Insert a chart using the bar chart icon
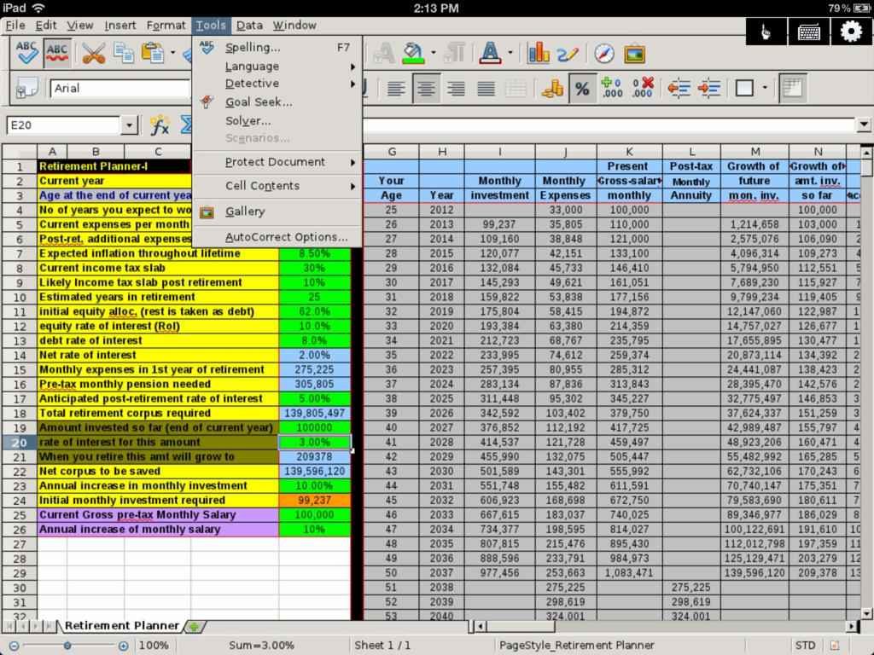Screen dimensions: 874x655 point(539,53)
